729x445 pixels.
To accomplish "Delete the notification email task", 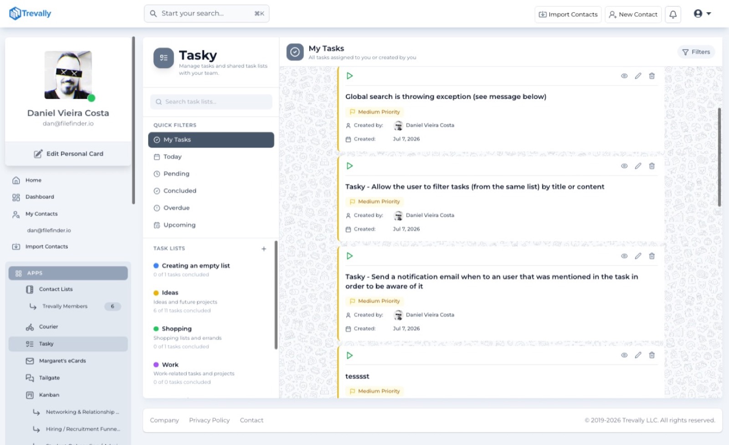I will click(x=652, y=256).
